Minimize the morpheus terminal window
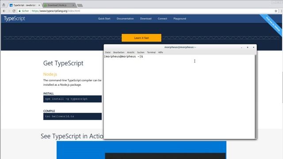The image size is (283, 159). [241, 47]
